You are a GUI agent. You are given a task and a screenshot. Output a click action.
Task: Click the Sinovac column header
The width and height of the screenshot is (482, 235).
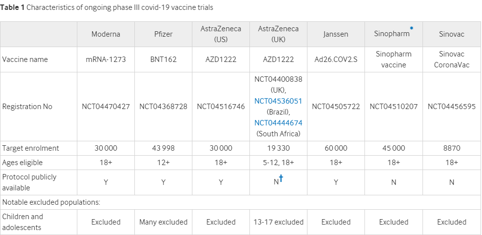[451, 34]
